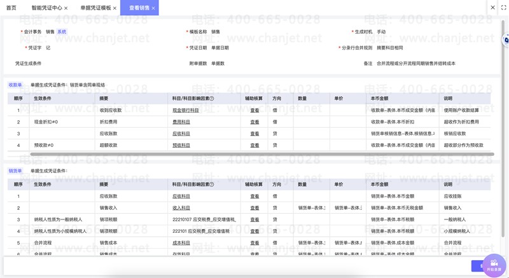Click the 收款单 section tag
Viewport: 509px width, 278px height.
pyautogui.click(x=15, y=85)
